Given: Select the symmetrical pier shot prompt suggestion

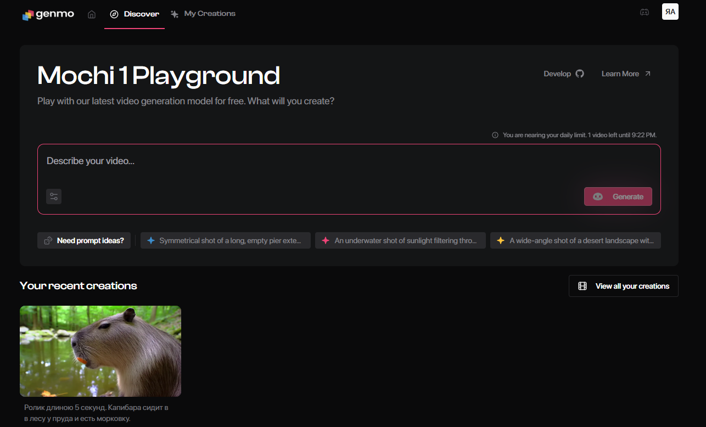Looking at the screenshot, I should tap(226, 240).
